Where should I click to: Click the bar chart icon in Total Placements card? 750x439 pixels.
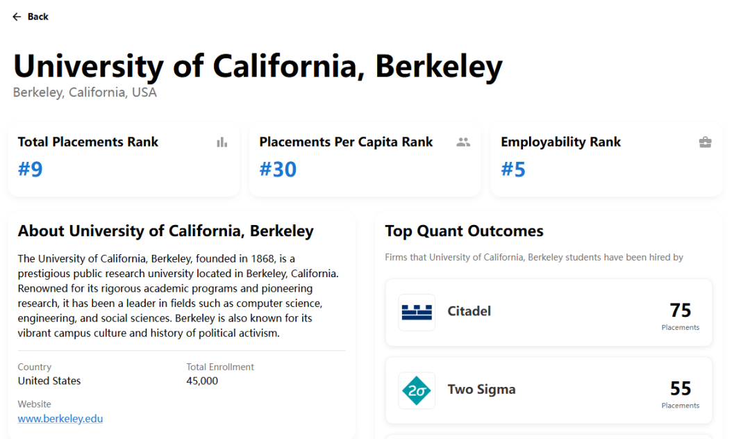(222, 142)
